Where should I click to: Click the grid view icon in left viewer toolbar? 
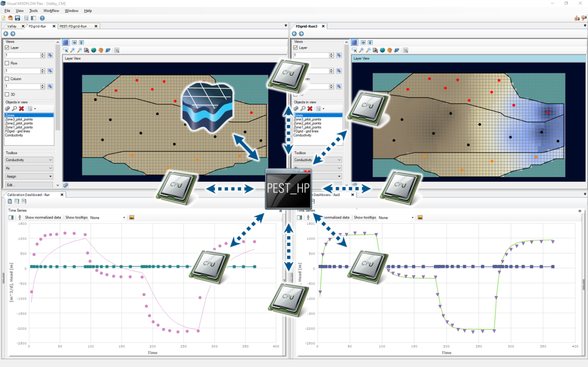coord(65,42)
